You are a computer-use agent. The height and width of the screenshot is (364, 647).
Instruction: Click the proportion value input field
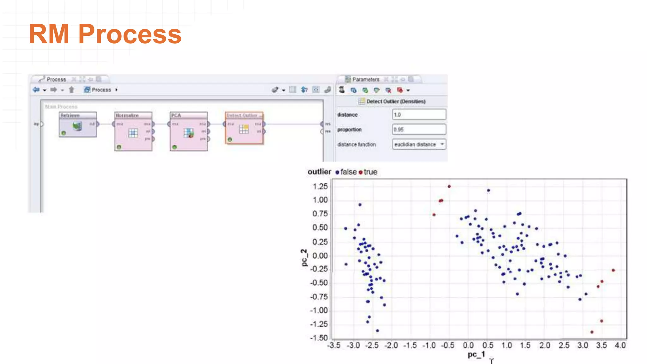pos(419,129)
